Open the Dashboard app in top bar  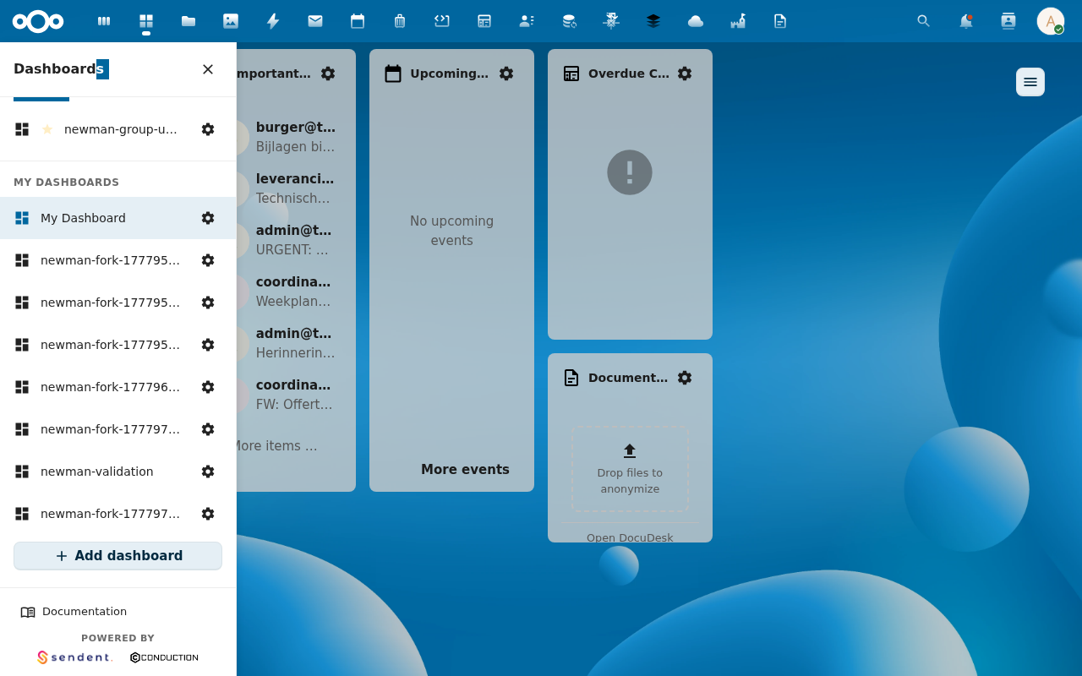(146, 21)
